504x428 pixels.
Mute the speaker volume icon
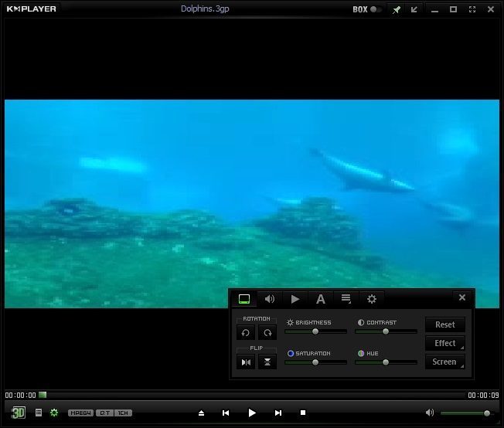click(x=430, y=413)
